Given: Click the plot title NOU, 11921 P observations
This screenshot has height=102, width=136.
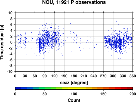Looking at the screenshot, I should pos(74,2).
